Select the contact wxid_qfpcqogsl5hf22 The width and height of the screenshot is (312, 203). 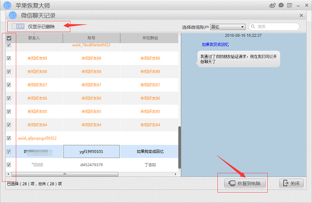coord(37,138)
